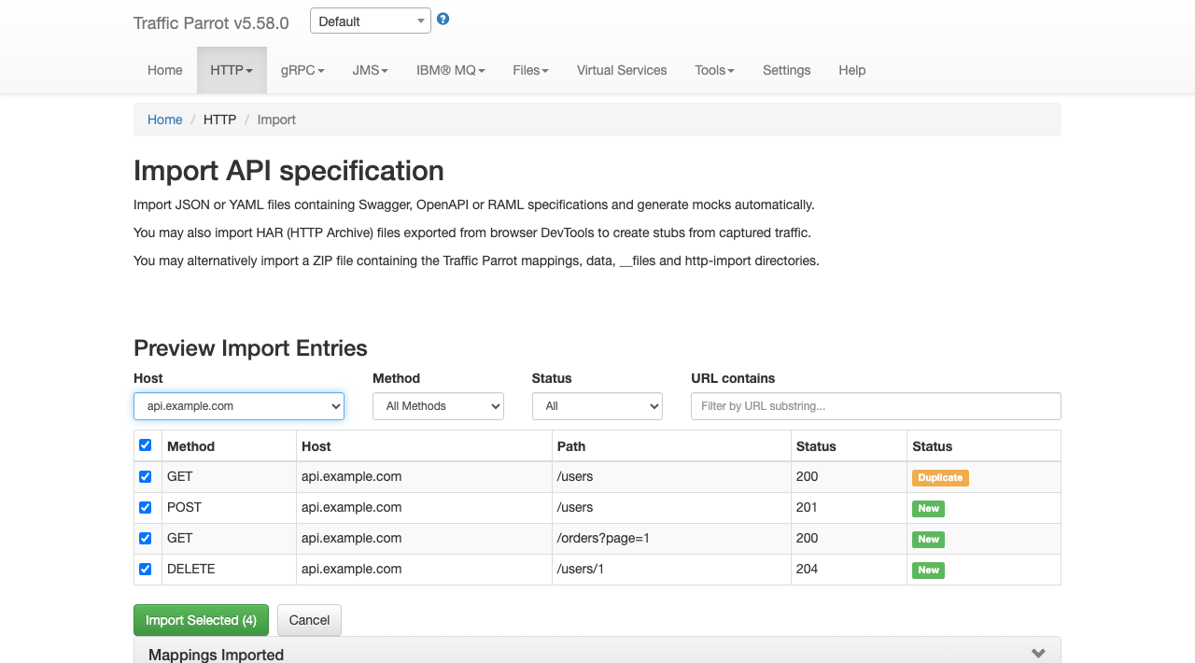This screenshot has height=663, width=1195.
Task: Click the New badge in /orders?page=1 row
Action: [x=928, y=539]
